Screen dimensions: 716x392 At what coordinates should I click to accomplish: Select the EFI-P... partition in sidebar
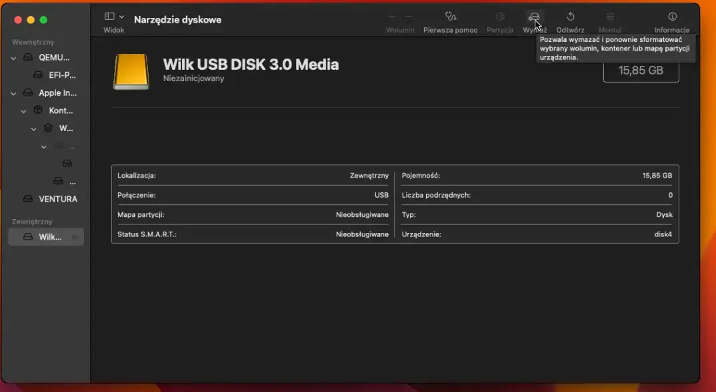62,75
